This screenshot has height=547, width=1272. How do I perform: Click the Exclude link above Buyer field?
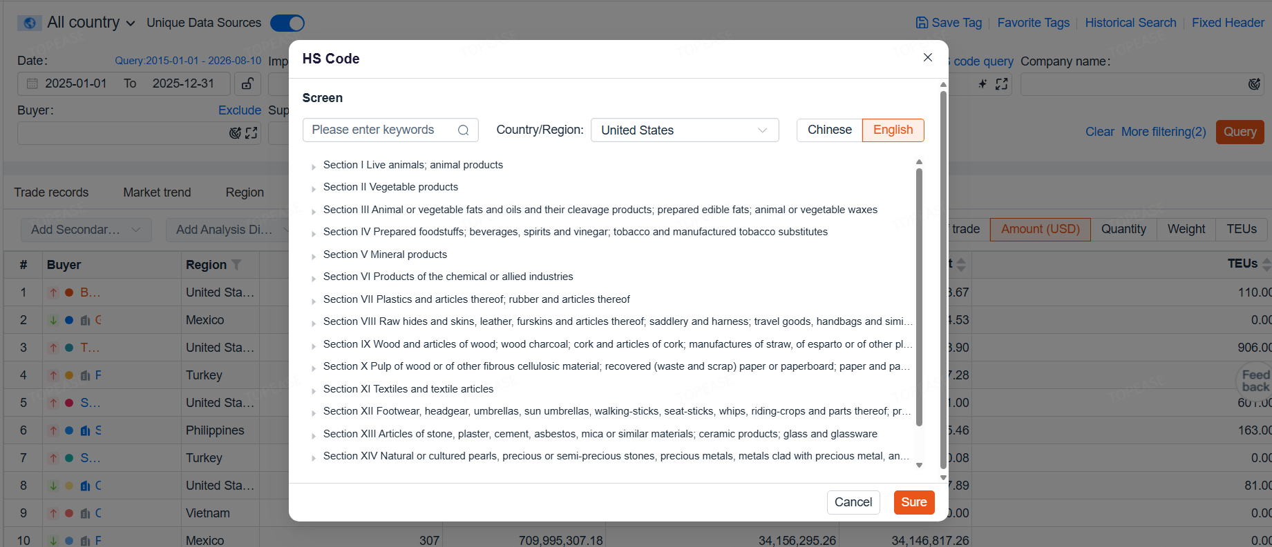click(x=239, y=110)
